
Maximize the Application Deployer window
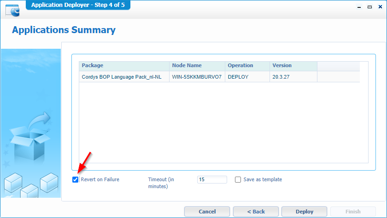coord(369,7)
